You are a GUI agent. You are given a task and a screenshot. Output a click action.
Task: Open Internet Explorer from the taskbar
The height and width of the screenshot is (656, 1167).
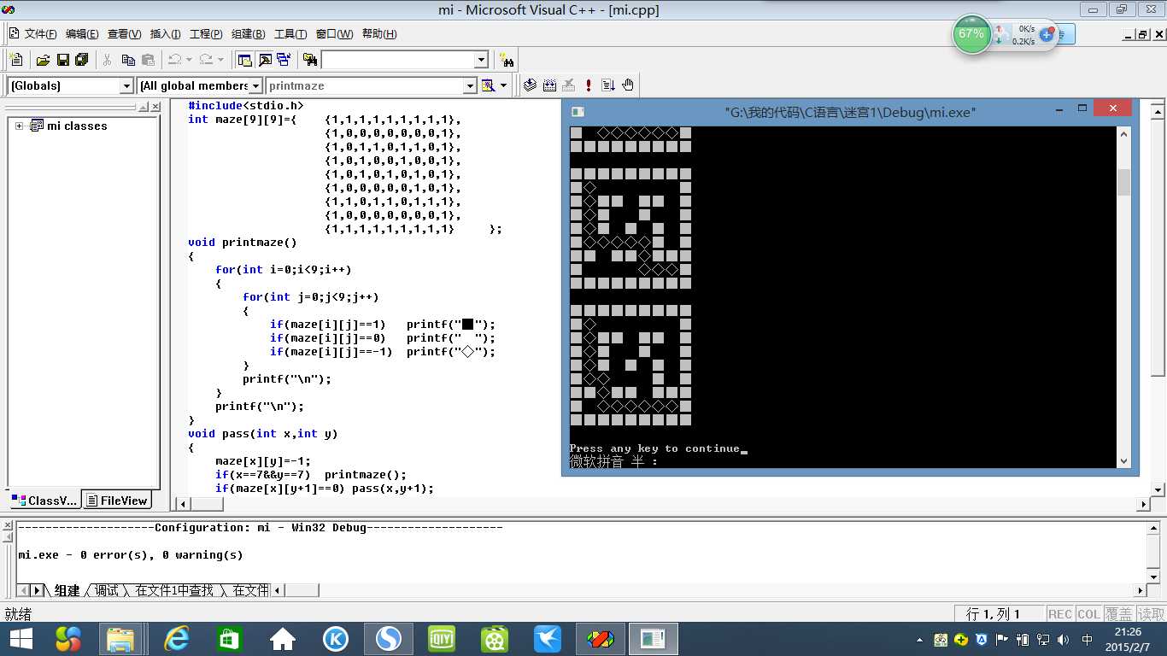(x=177, y=638)
